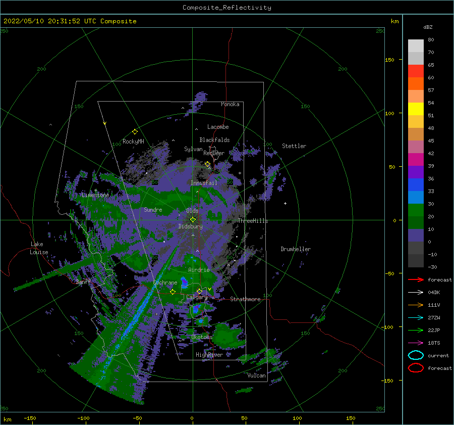The image size is (454, 425).
Task: Click the Drumheller city label
Action: 296,249
